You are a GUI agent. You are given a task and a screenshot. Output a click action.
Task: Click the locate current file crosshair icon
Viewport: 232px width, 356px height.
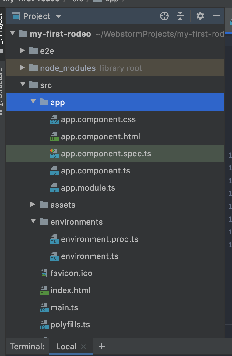pyautogui.click(x=164, y=16)
